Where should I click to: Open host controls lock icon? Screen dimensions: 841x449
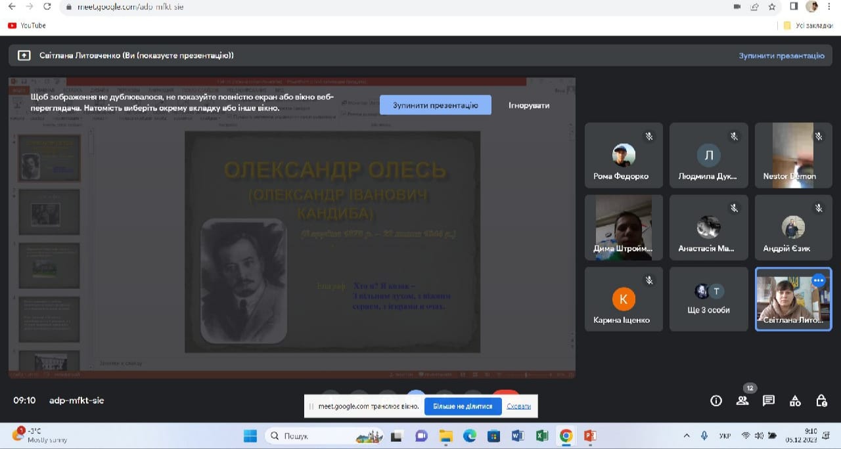point(821,401)
